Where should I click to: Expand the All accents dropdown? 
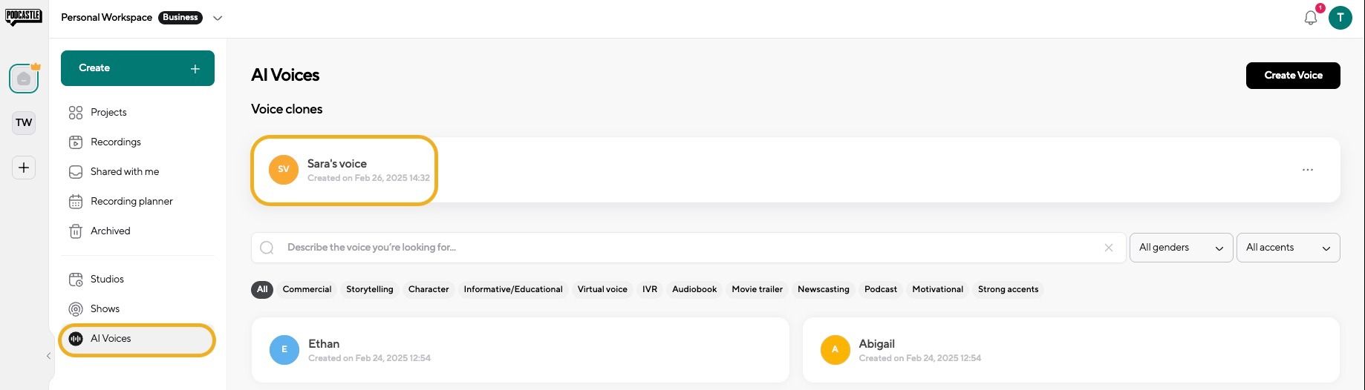pyautogui.click(x=1287, y=248)
